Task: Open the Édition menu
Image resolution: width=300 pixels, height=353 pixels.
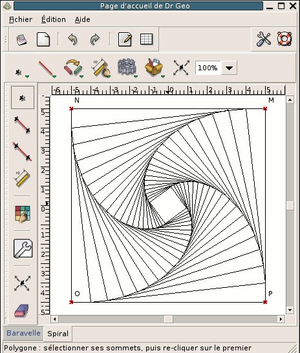Action: click(x=54, y=19)
